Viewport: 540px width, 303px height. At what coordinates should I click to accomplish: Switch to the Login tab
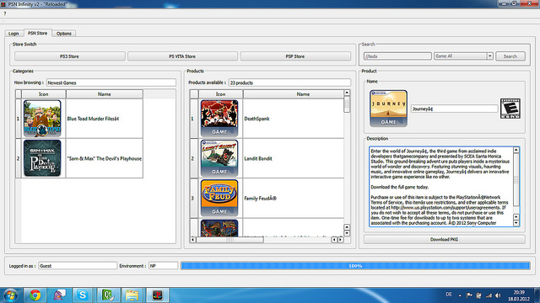[13, 34]
